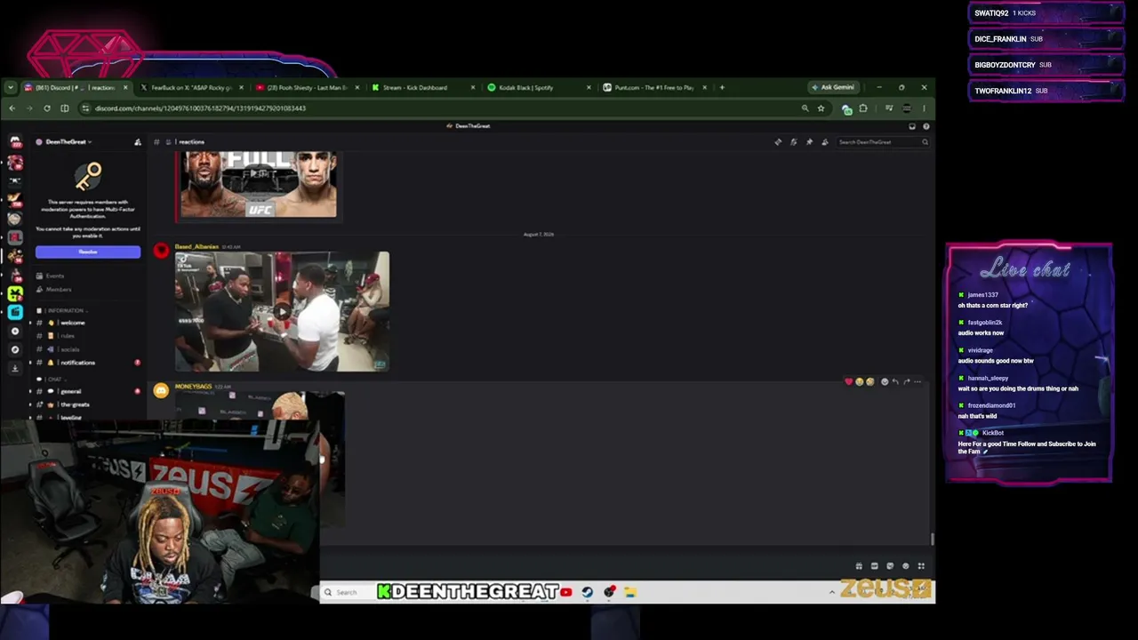Play the Based_Albanian TikTok video

click(282, 312)
